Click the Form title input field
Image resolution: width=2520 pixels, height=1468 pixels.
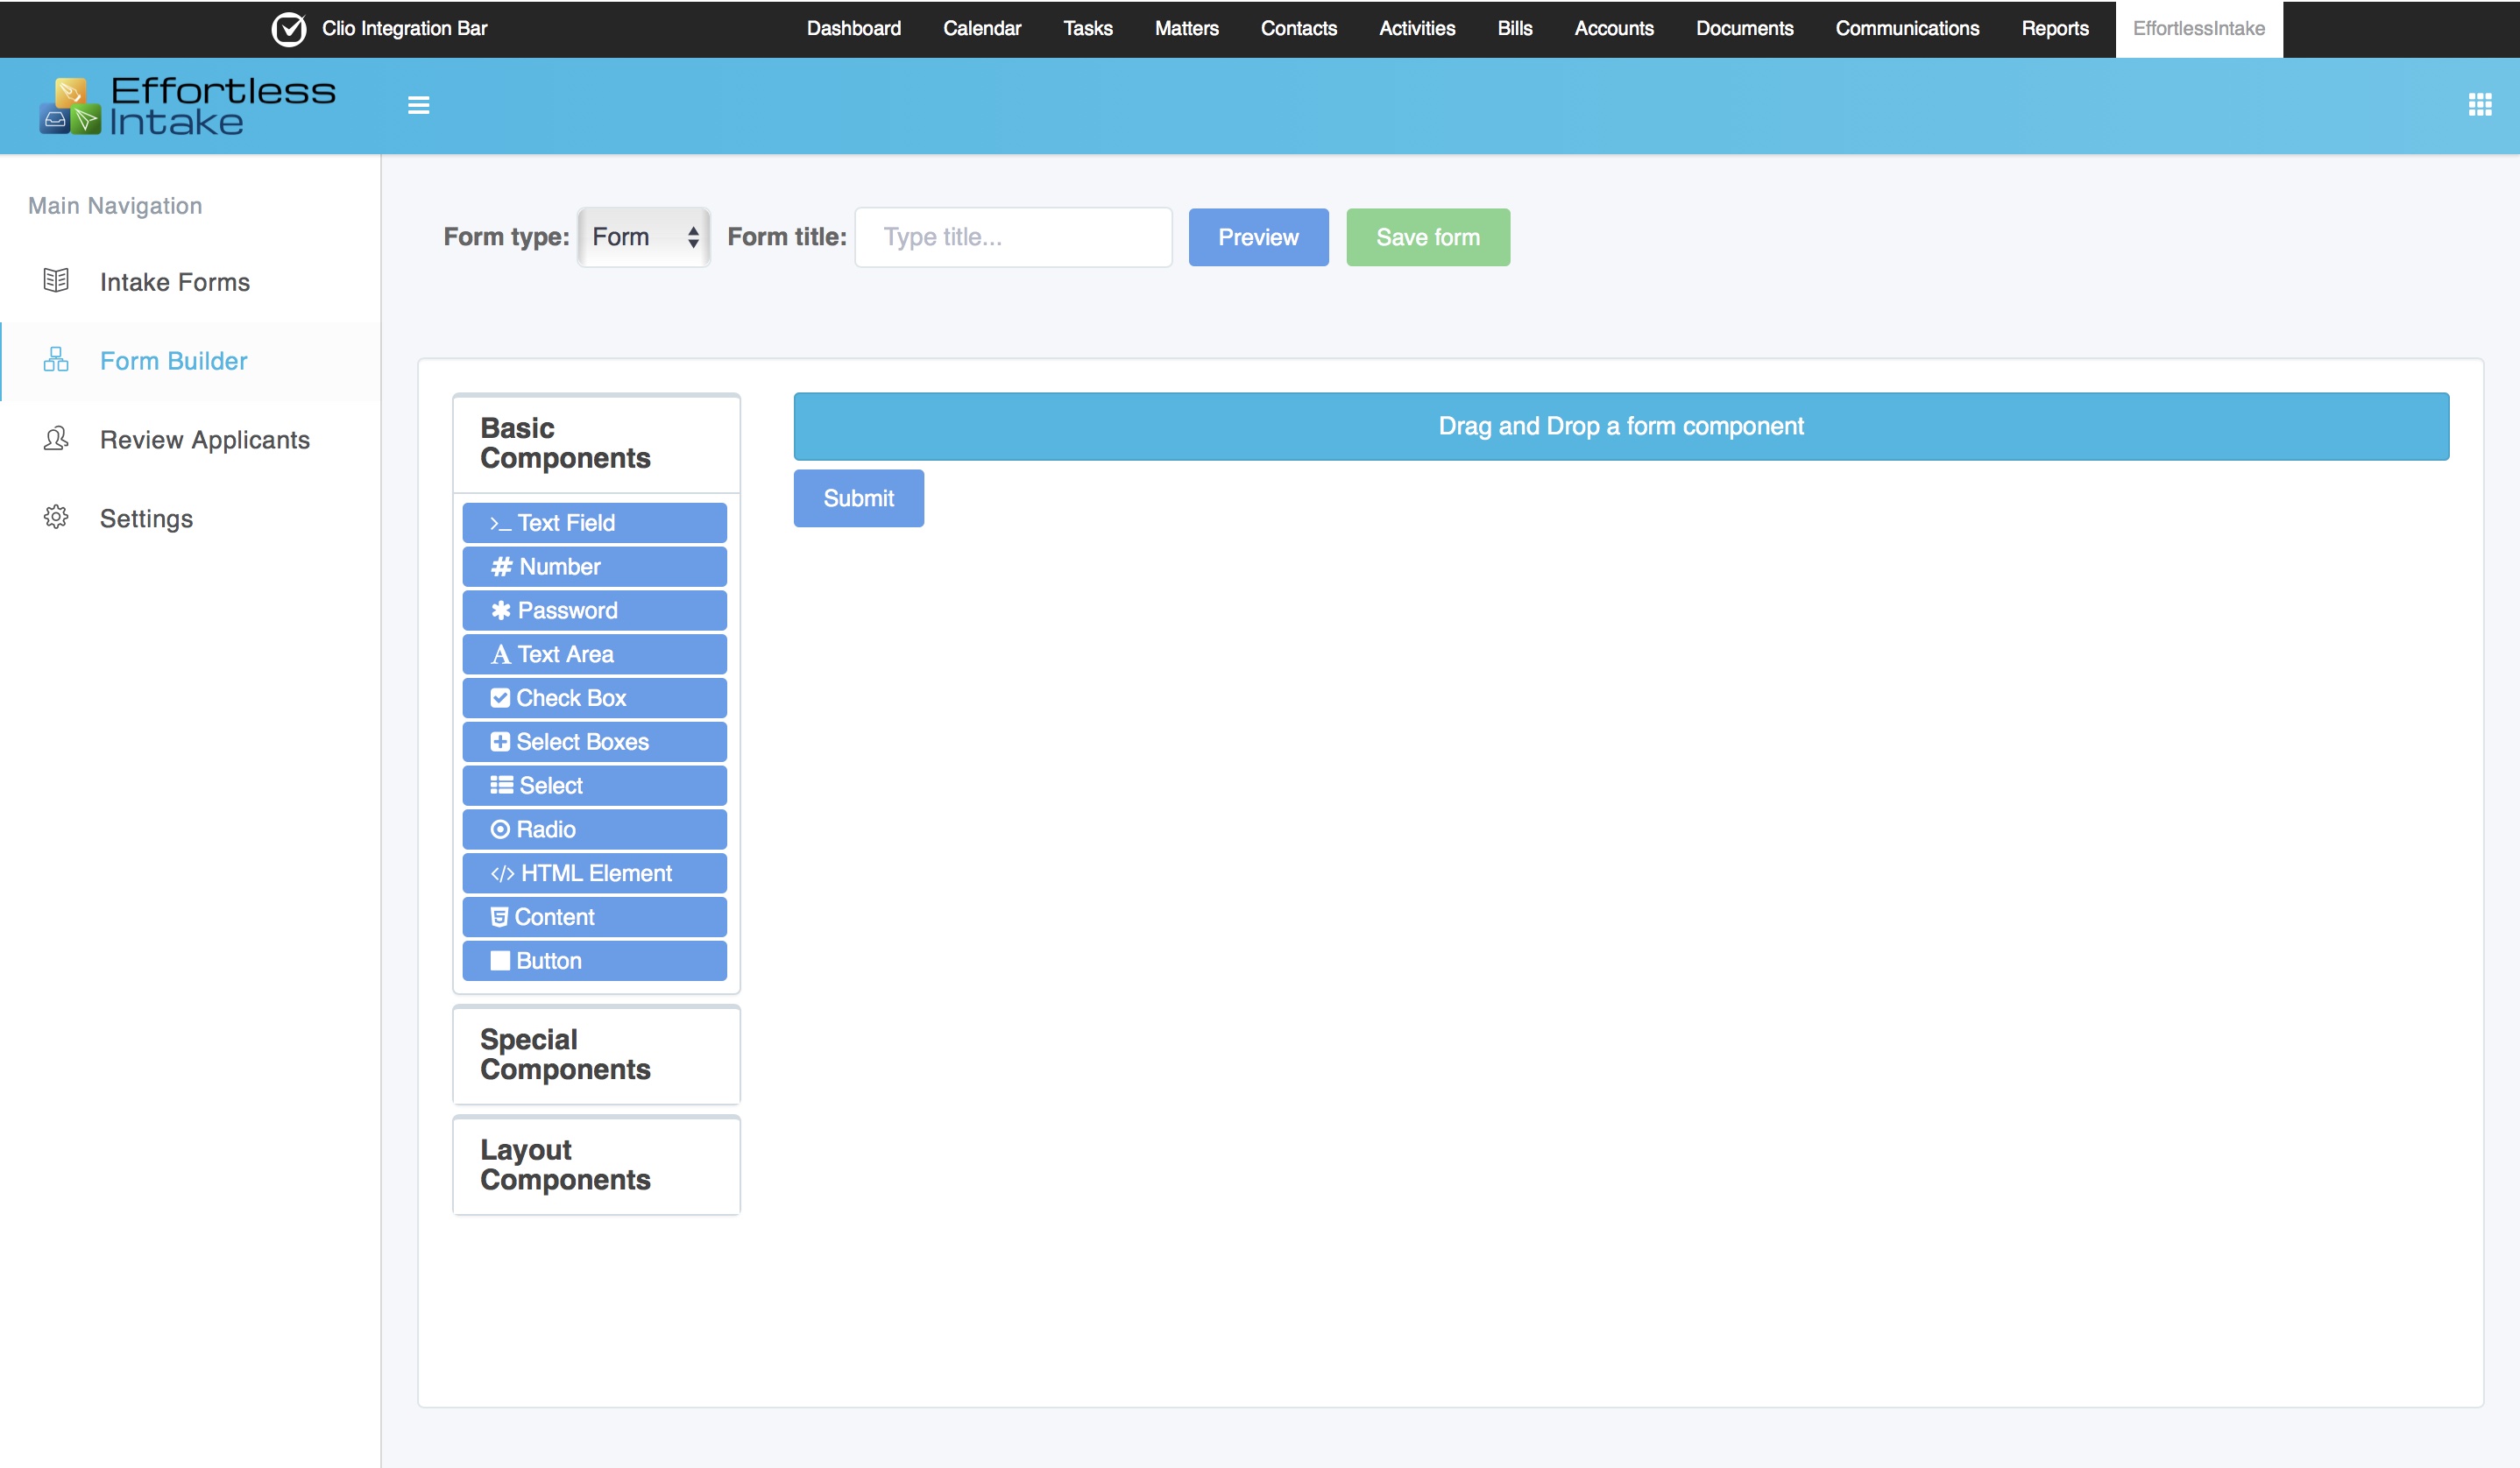pos(1012,236)
